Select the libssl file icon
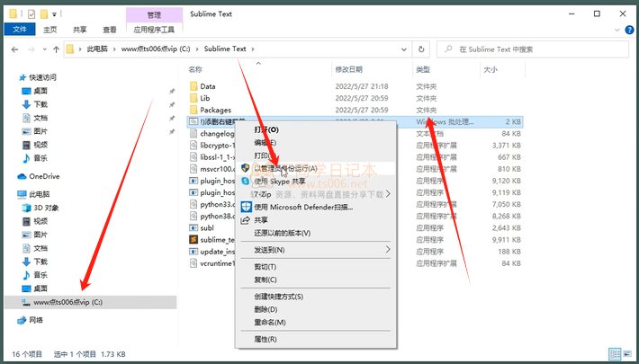The image size is (639, 364). (193, 157)
